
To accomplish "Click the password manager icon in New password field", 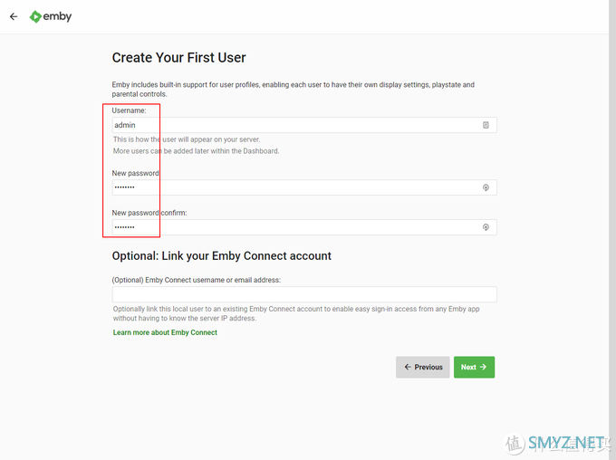I will tap(486, 187).
